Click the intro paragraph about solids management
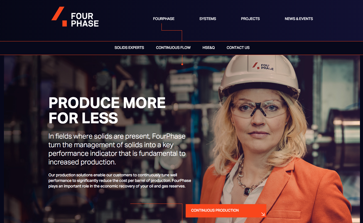 (117, 149)
